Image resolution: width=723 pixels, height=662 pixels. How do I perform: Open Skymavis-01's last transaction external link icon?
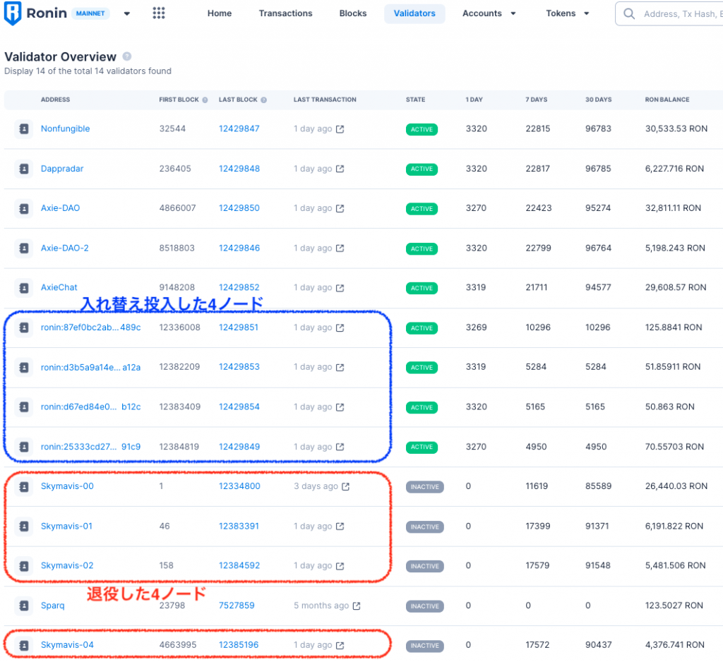340,526
